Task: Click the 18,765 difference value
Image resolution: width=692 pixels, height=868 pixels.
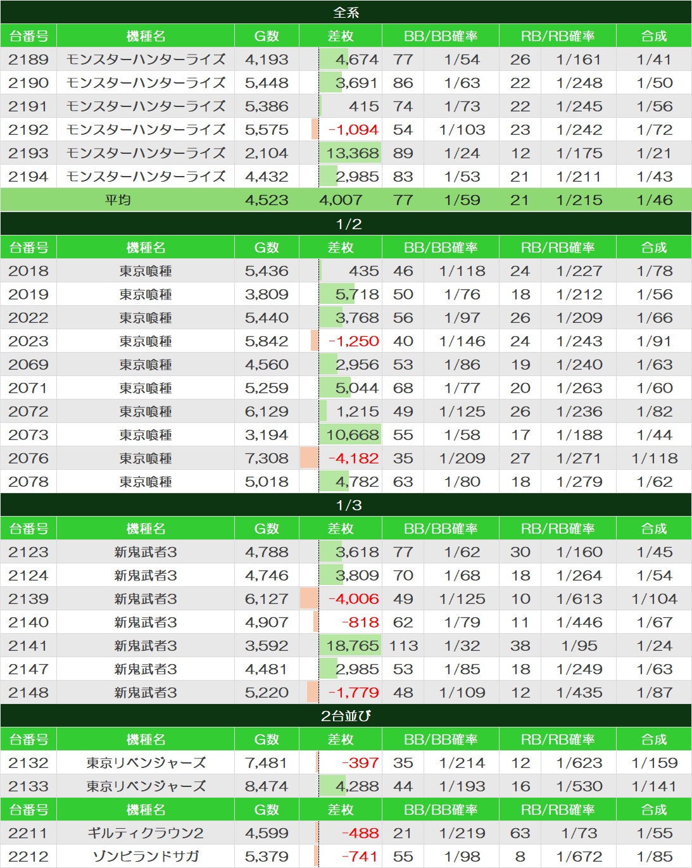Action: (x=353, y=646)
